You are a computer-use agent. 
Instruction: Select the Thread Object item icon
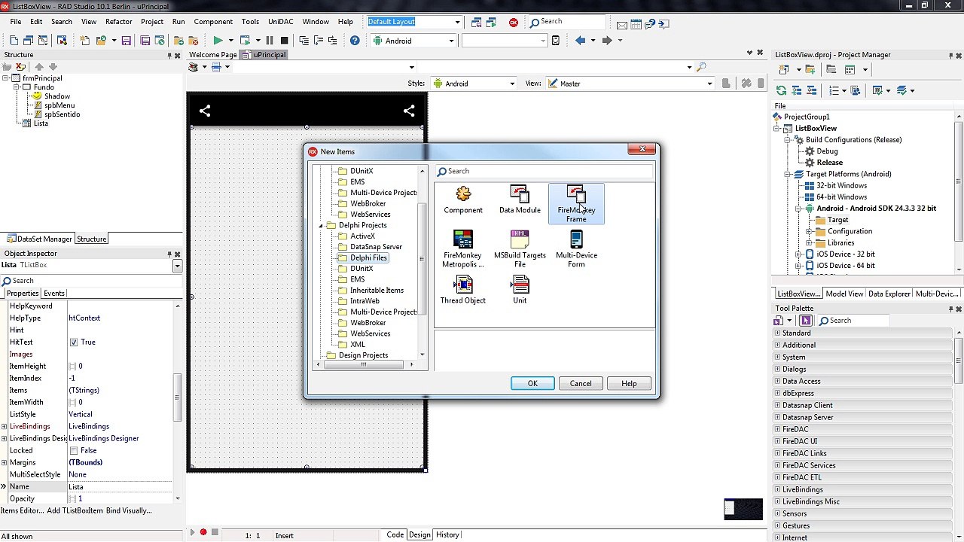[x=463, y=285]
